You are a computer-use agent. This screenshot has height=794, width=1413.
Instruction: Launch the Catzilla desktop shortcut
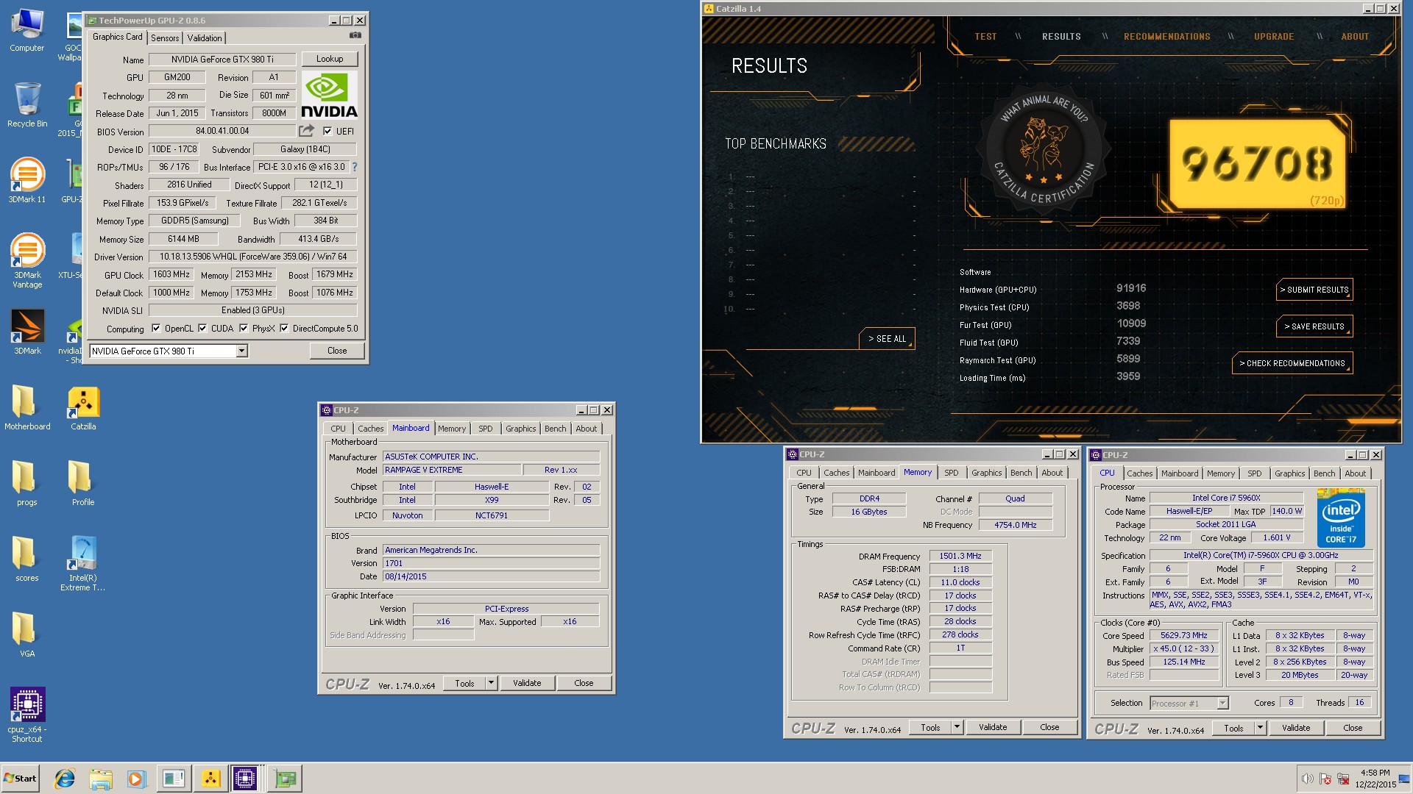point(83,409)
